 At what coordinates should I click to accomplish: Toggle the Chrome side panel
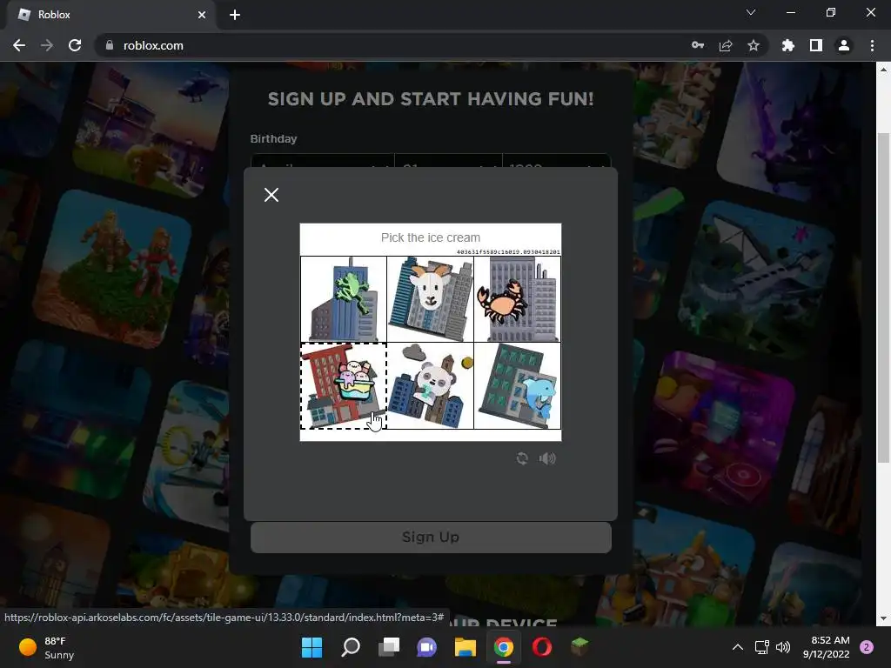[816, 45]
